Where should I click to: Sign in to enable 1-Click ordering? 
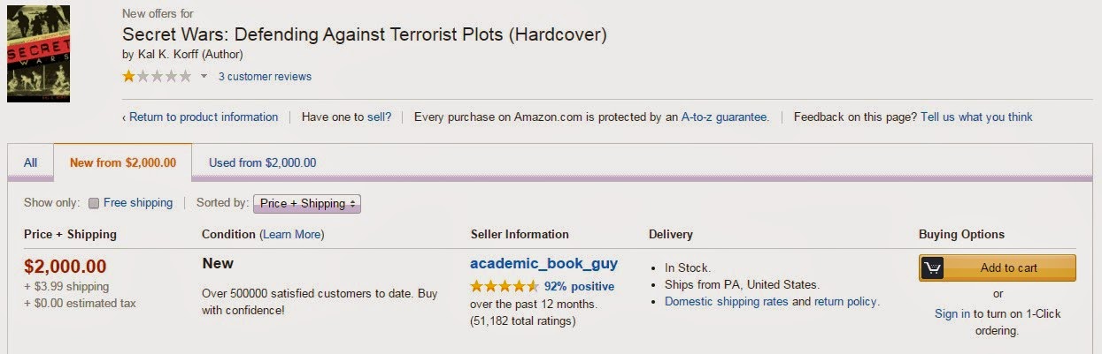click(952, 313)
